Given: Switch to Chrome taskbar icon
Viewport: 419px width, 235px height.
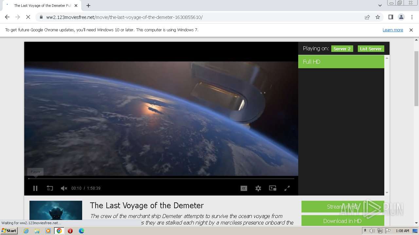Looking at the screenshot, I should (59, 231).
